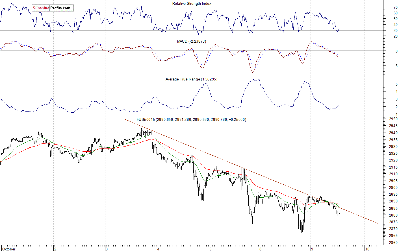399x251 pixels.
Task: Click date axis label 3
Action: [107, 249]
